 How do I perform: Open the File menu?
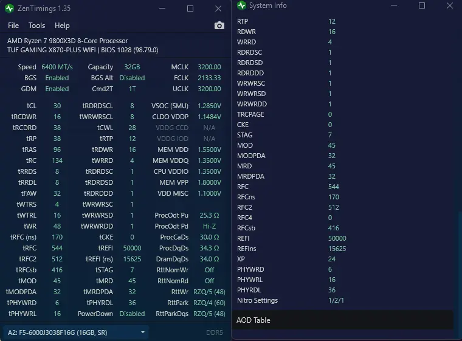13,26
